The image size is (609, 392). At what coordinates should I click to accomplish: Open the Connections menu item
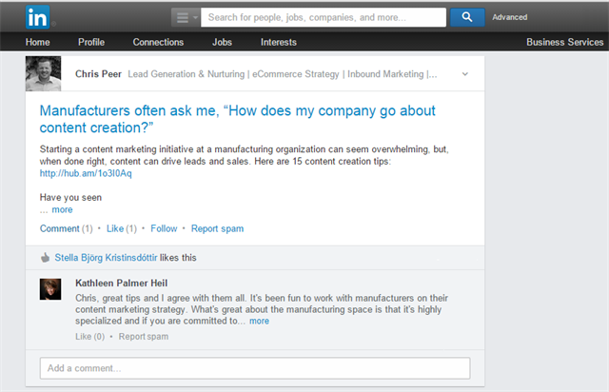158,42
